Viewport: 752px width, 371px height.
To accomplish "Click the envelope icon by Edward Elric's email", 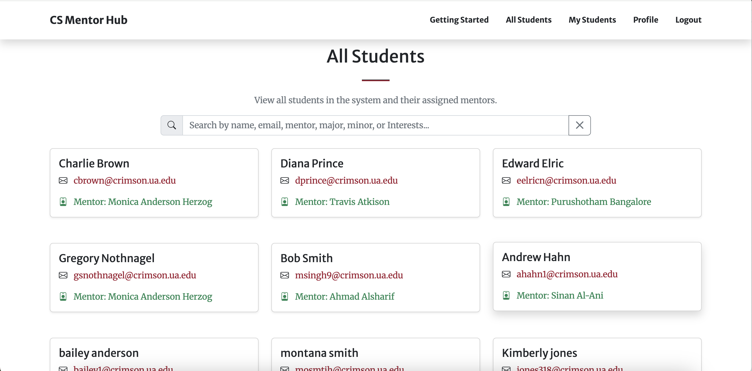I will coord(506,181).
